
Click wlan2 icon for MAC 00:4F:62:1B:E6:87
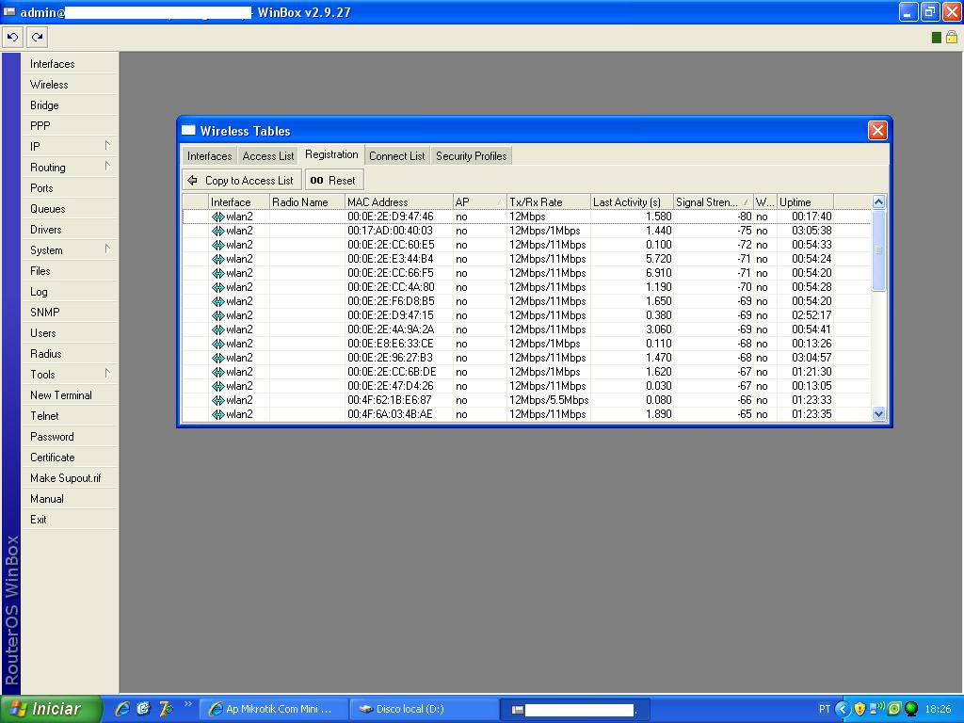tap(217, 400)
